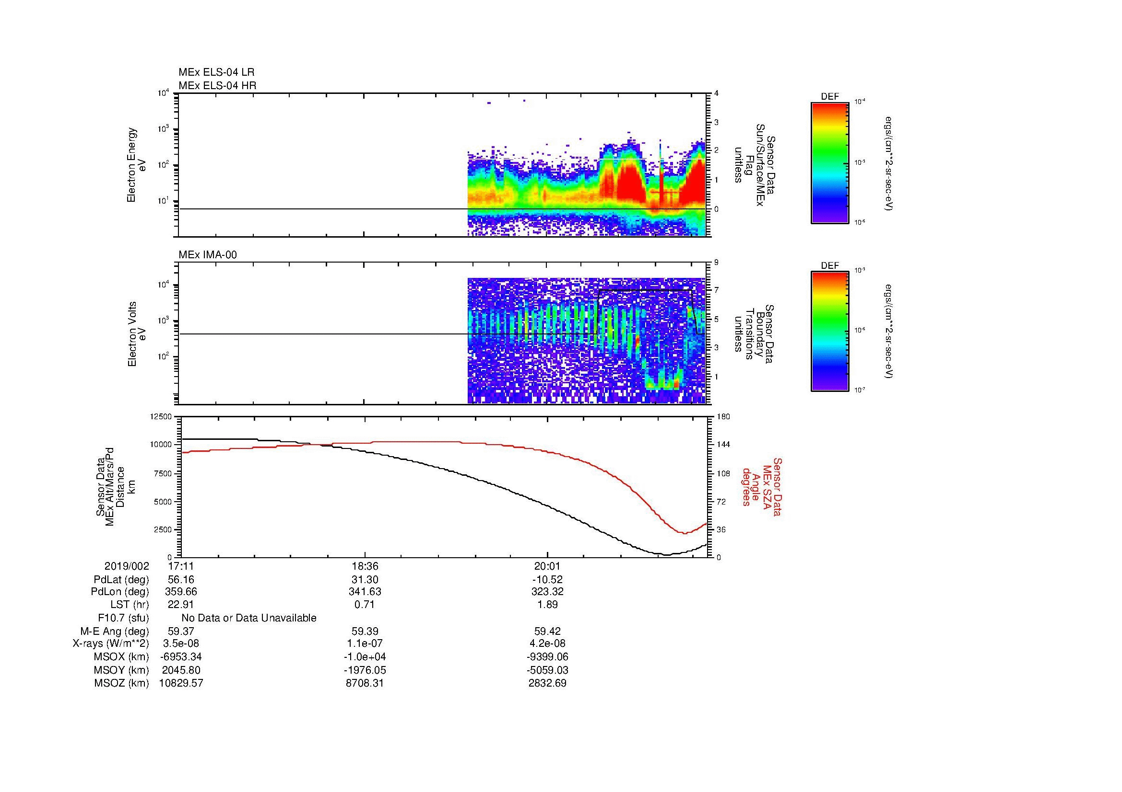
Task: Click the top DEF color bar
Action: 830,163
